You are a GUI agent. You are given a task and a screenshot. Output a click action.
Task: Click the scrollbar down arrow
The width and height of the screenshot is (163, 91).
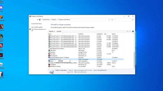click(134, 68)
